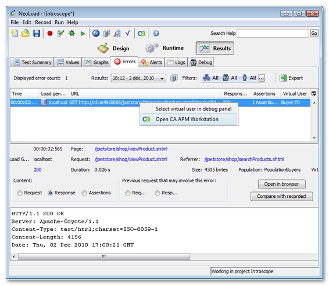Select the Assertions content radio button

pyautogui.click(x=84, y=193)
